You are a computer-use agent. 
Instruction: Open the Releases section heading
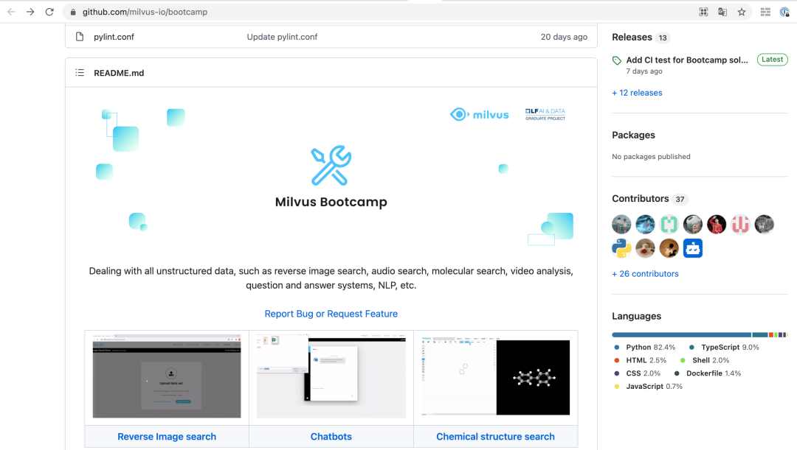click(x=632, y=37)
